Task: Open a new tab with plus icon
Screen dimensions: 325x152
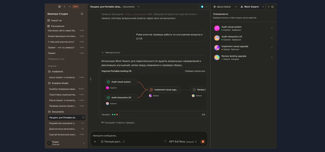Action: pyautogui.click(x=268, y=7)
